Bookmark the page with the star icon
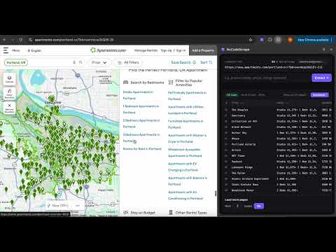 tap(251, 40)
